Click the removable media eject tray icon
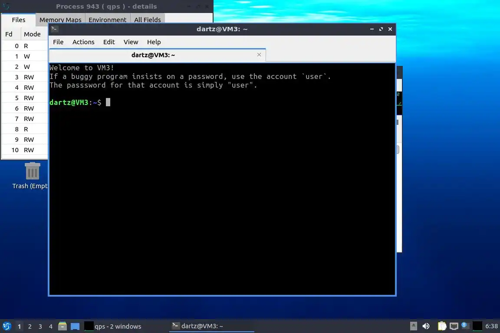The width and height of the screenshot is (500, 333). [413, 326]
